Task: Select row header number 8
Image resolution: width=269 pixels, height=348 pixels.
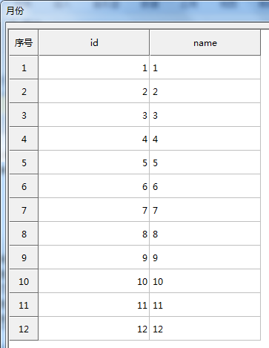Action: click(24, 234)
